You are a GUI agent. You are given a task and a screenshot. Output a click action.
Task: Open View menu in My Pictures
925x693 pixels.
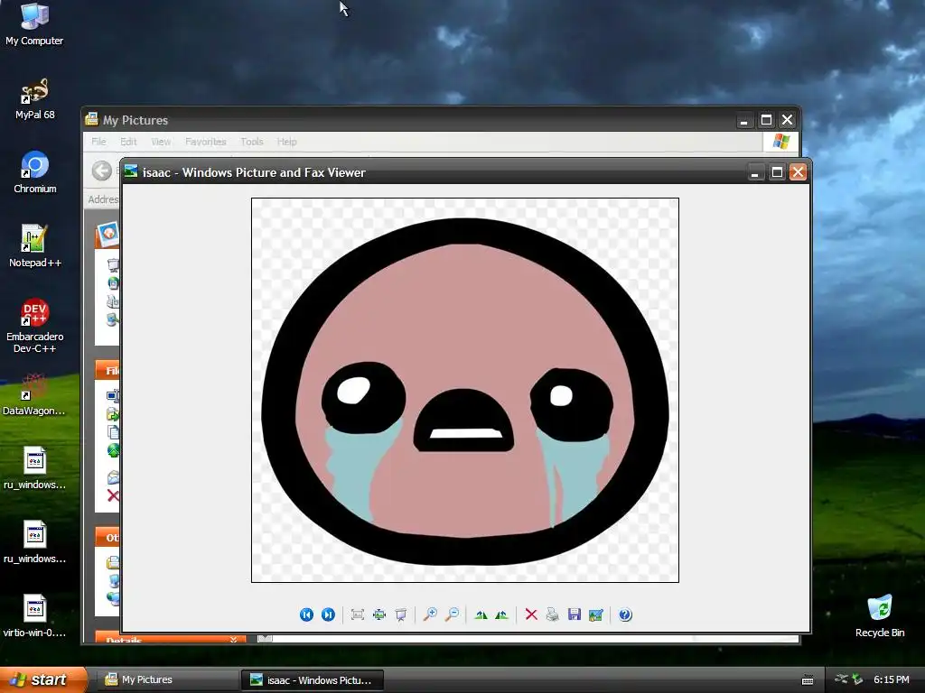coord(161,142)
